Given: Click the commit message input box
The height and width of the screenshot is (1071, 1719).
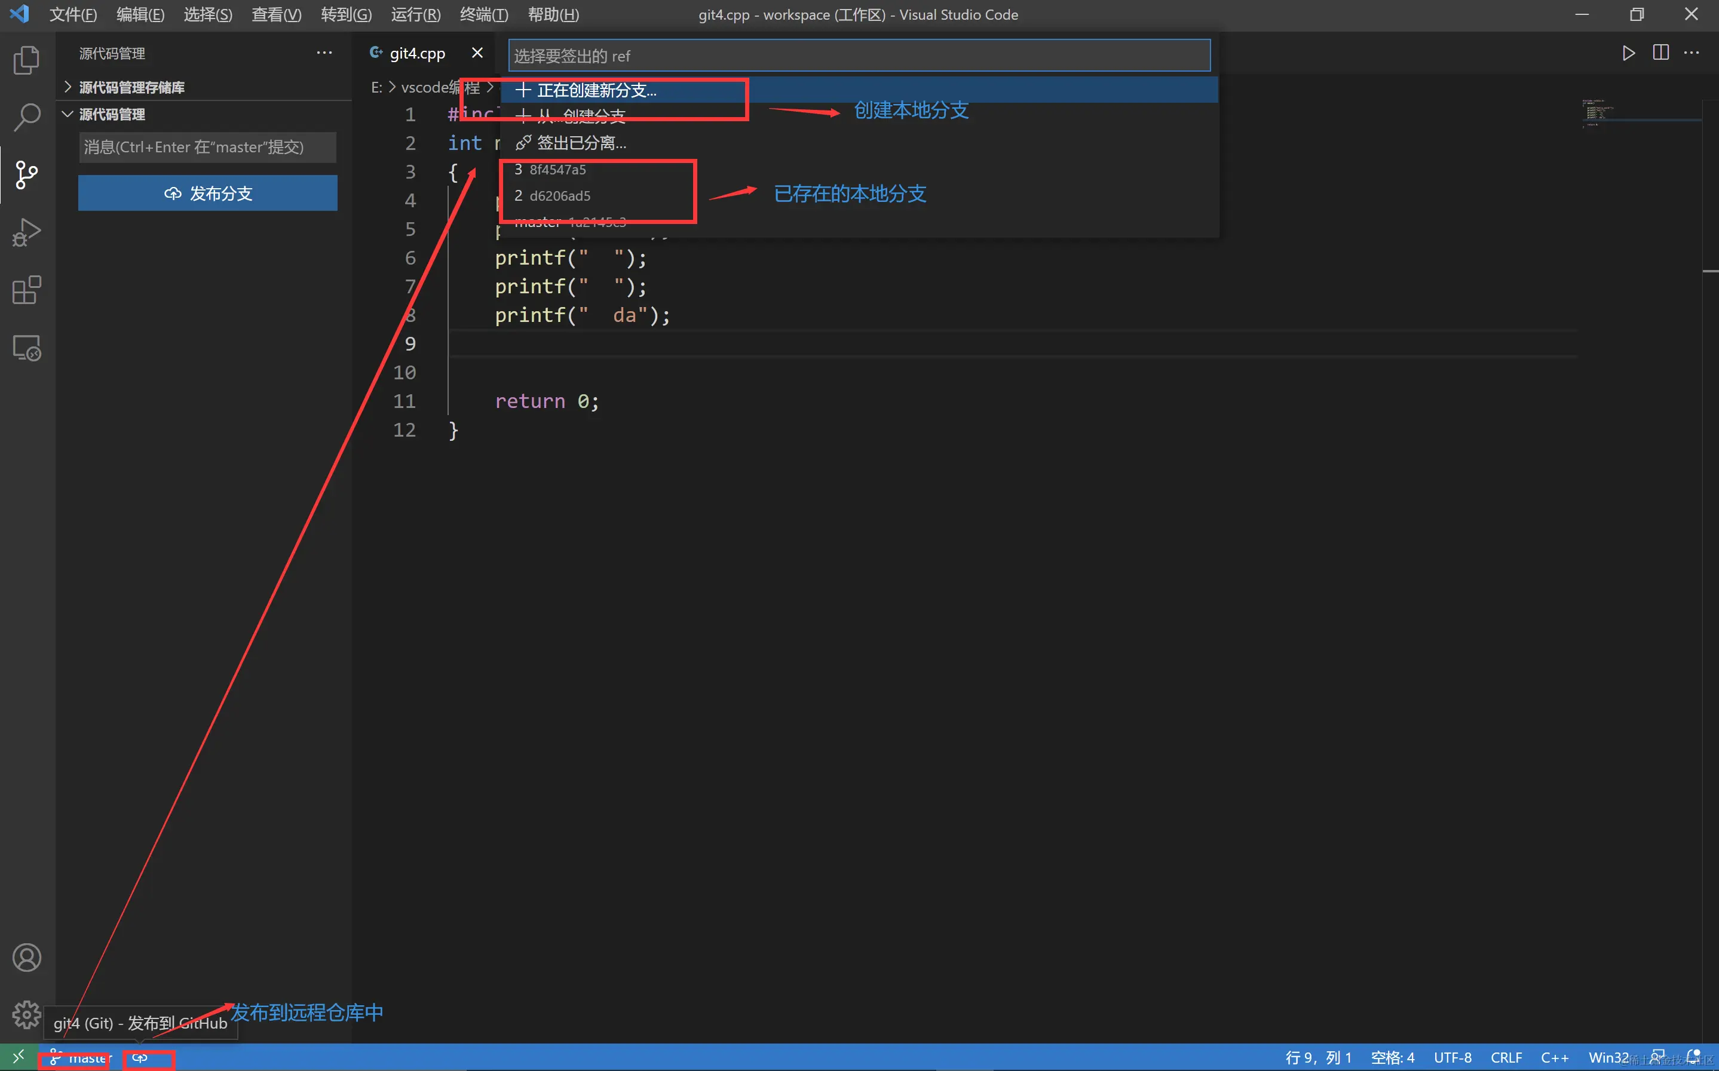Looking at the screenshot, I should (x=207, y=148).
